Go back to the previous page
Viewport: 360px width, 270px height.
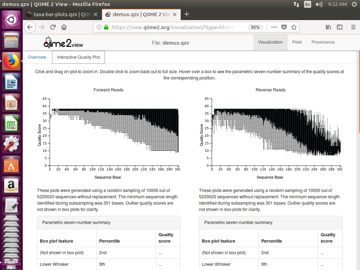[30, 27]
